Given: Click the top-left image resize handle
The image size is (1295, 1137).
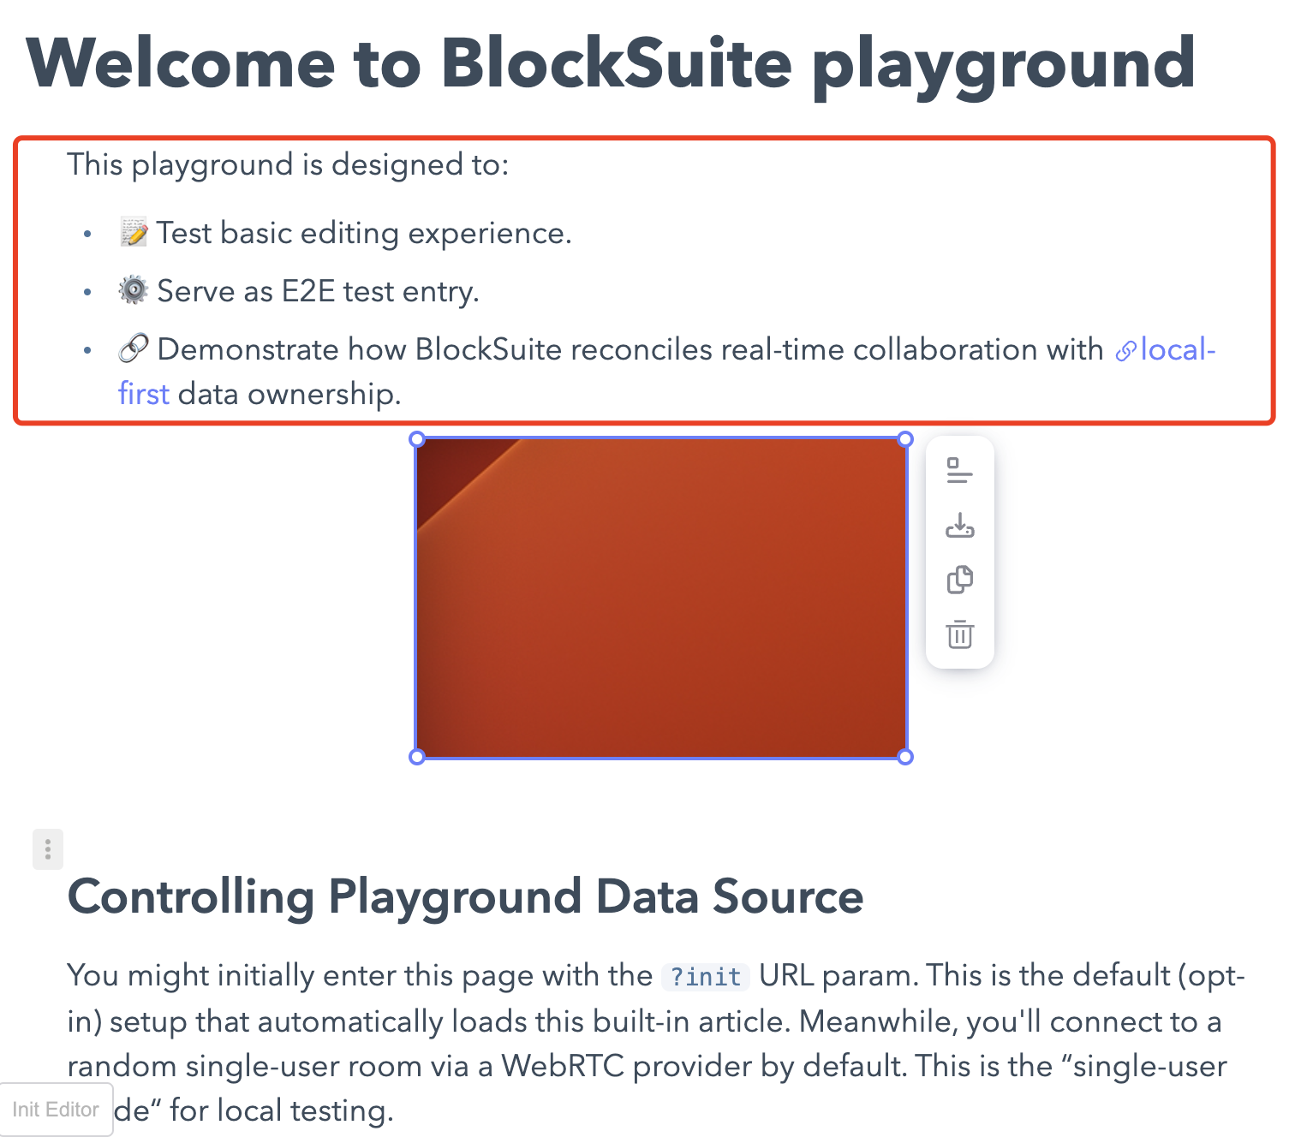Looking at the screenshot, I should tap(417, 438).
